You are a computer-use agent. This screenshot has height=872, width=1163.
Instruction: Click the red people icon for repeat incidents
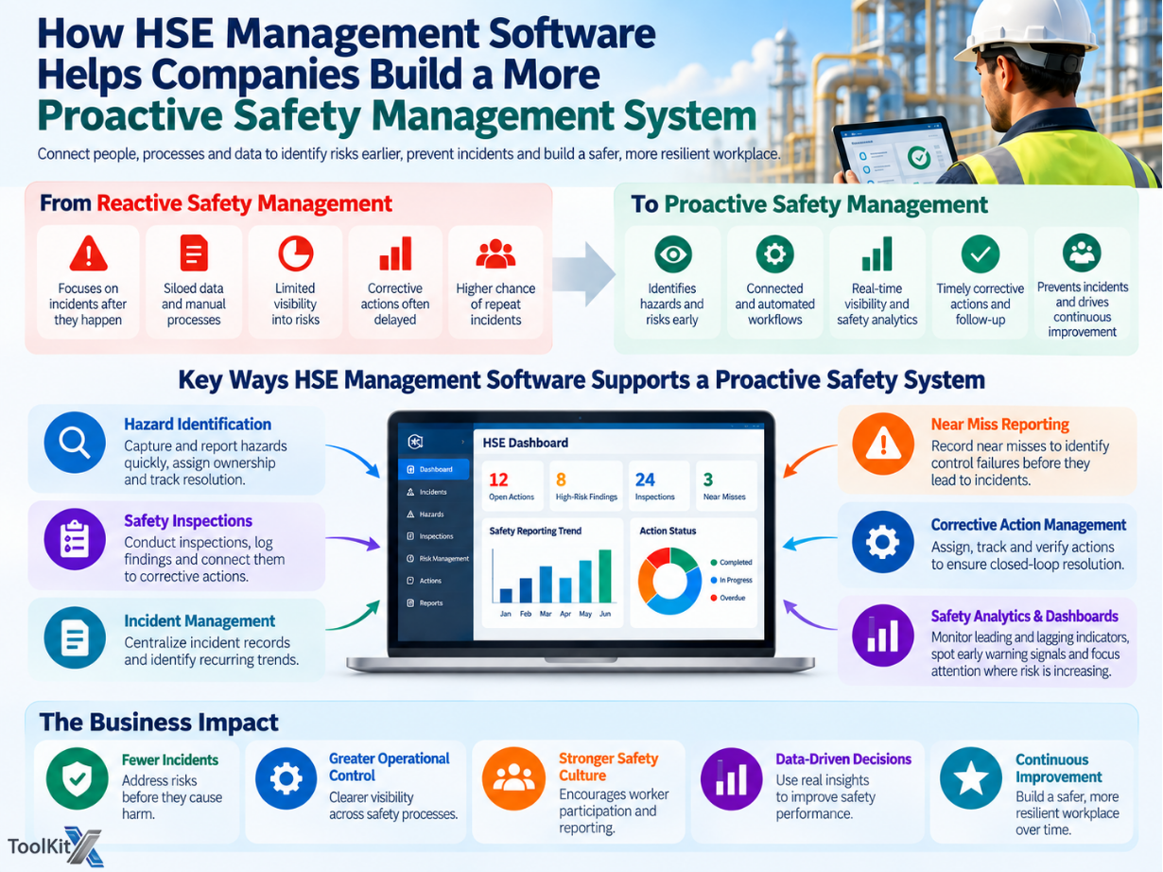[x=495, y=254]
